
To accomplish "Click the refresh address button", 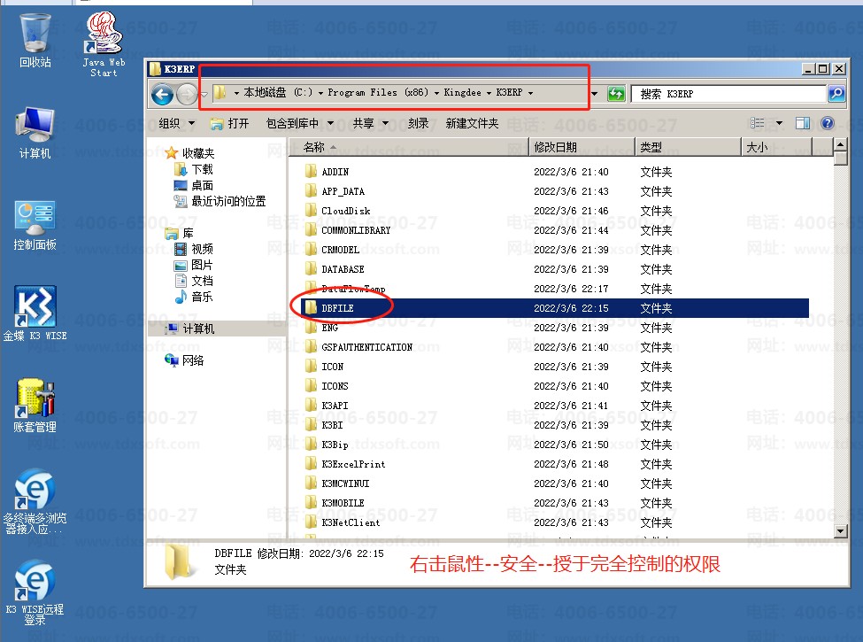I will pos(616,94).
